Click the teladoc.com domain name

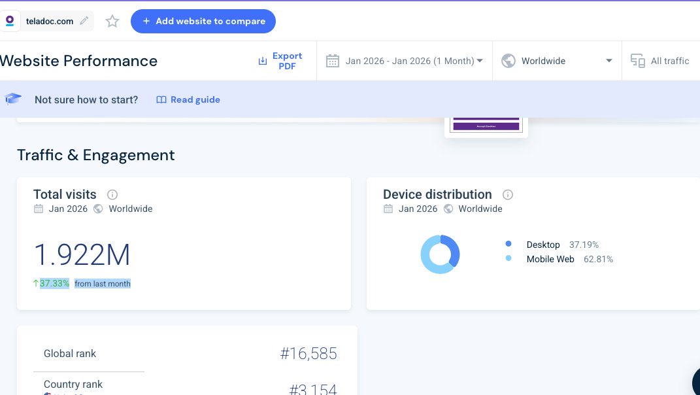click(x=50, y=21)
